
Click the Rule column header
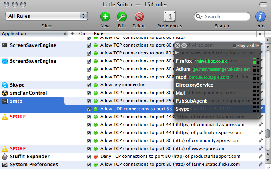(174, 33)
